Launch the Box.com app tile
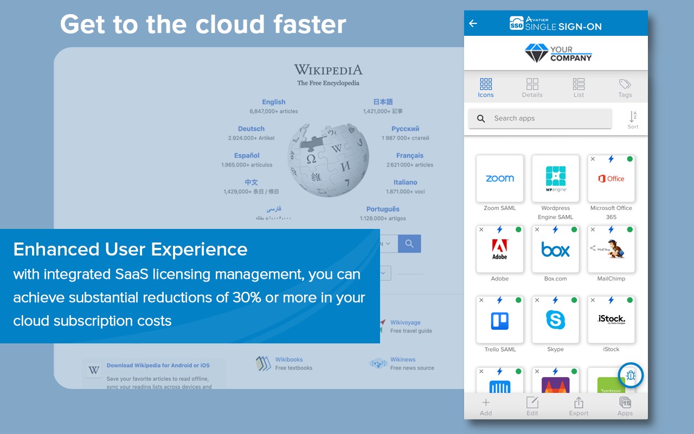This screenshot has height=434, width=694. pos(556,249)
